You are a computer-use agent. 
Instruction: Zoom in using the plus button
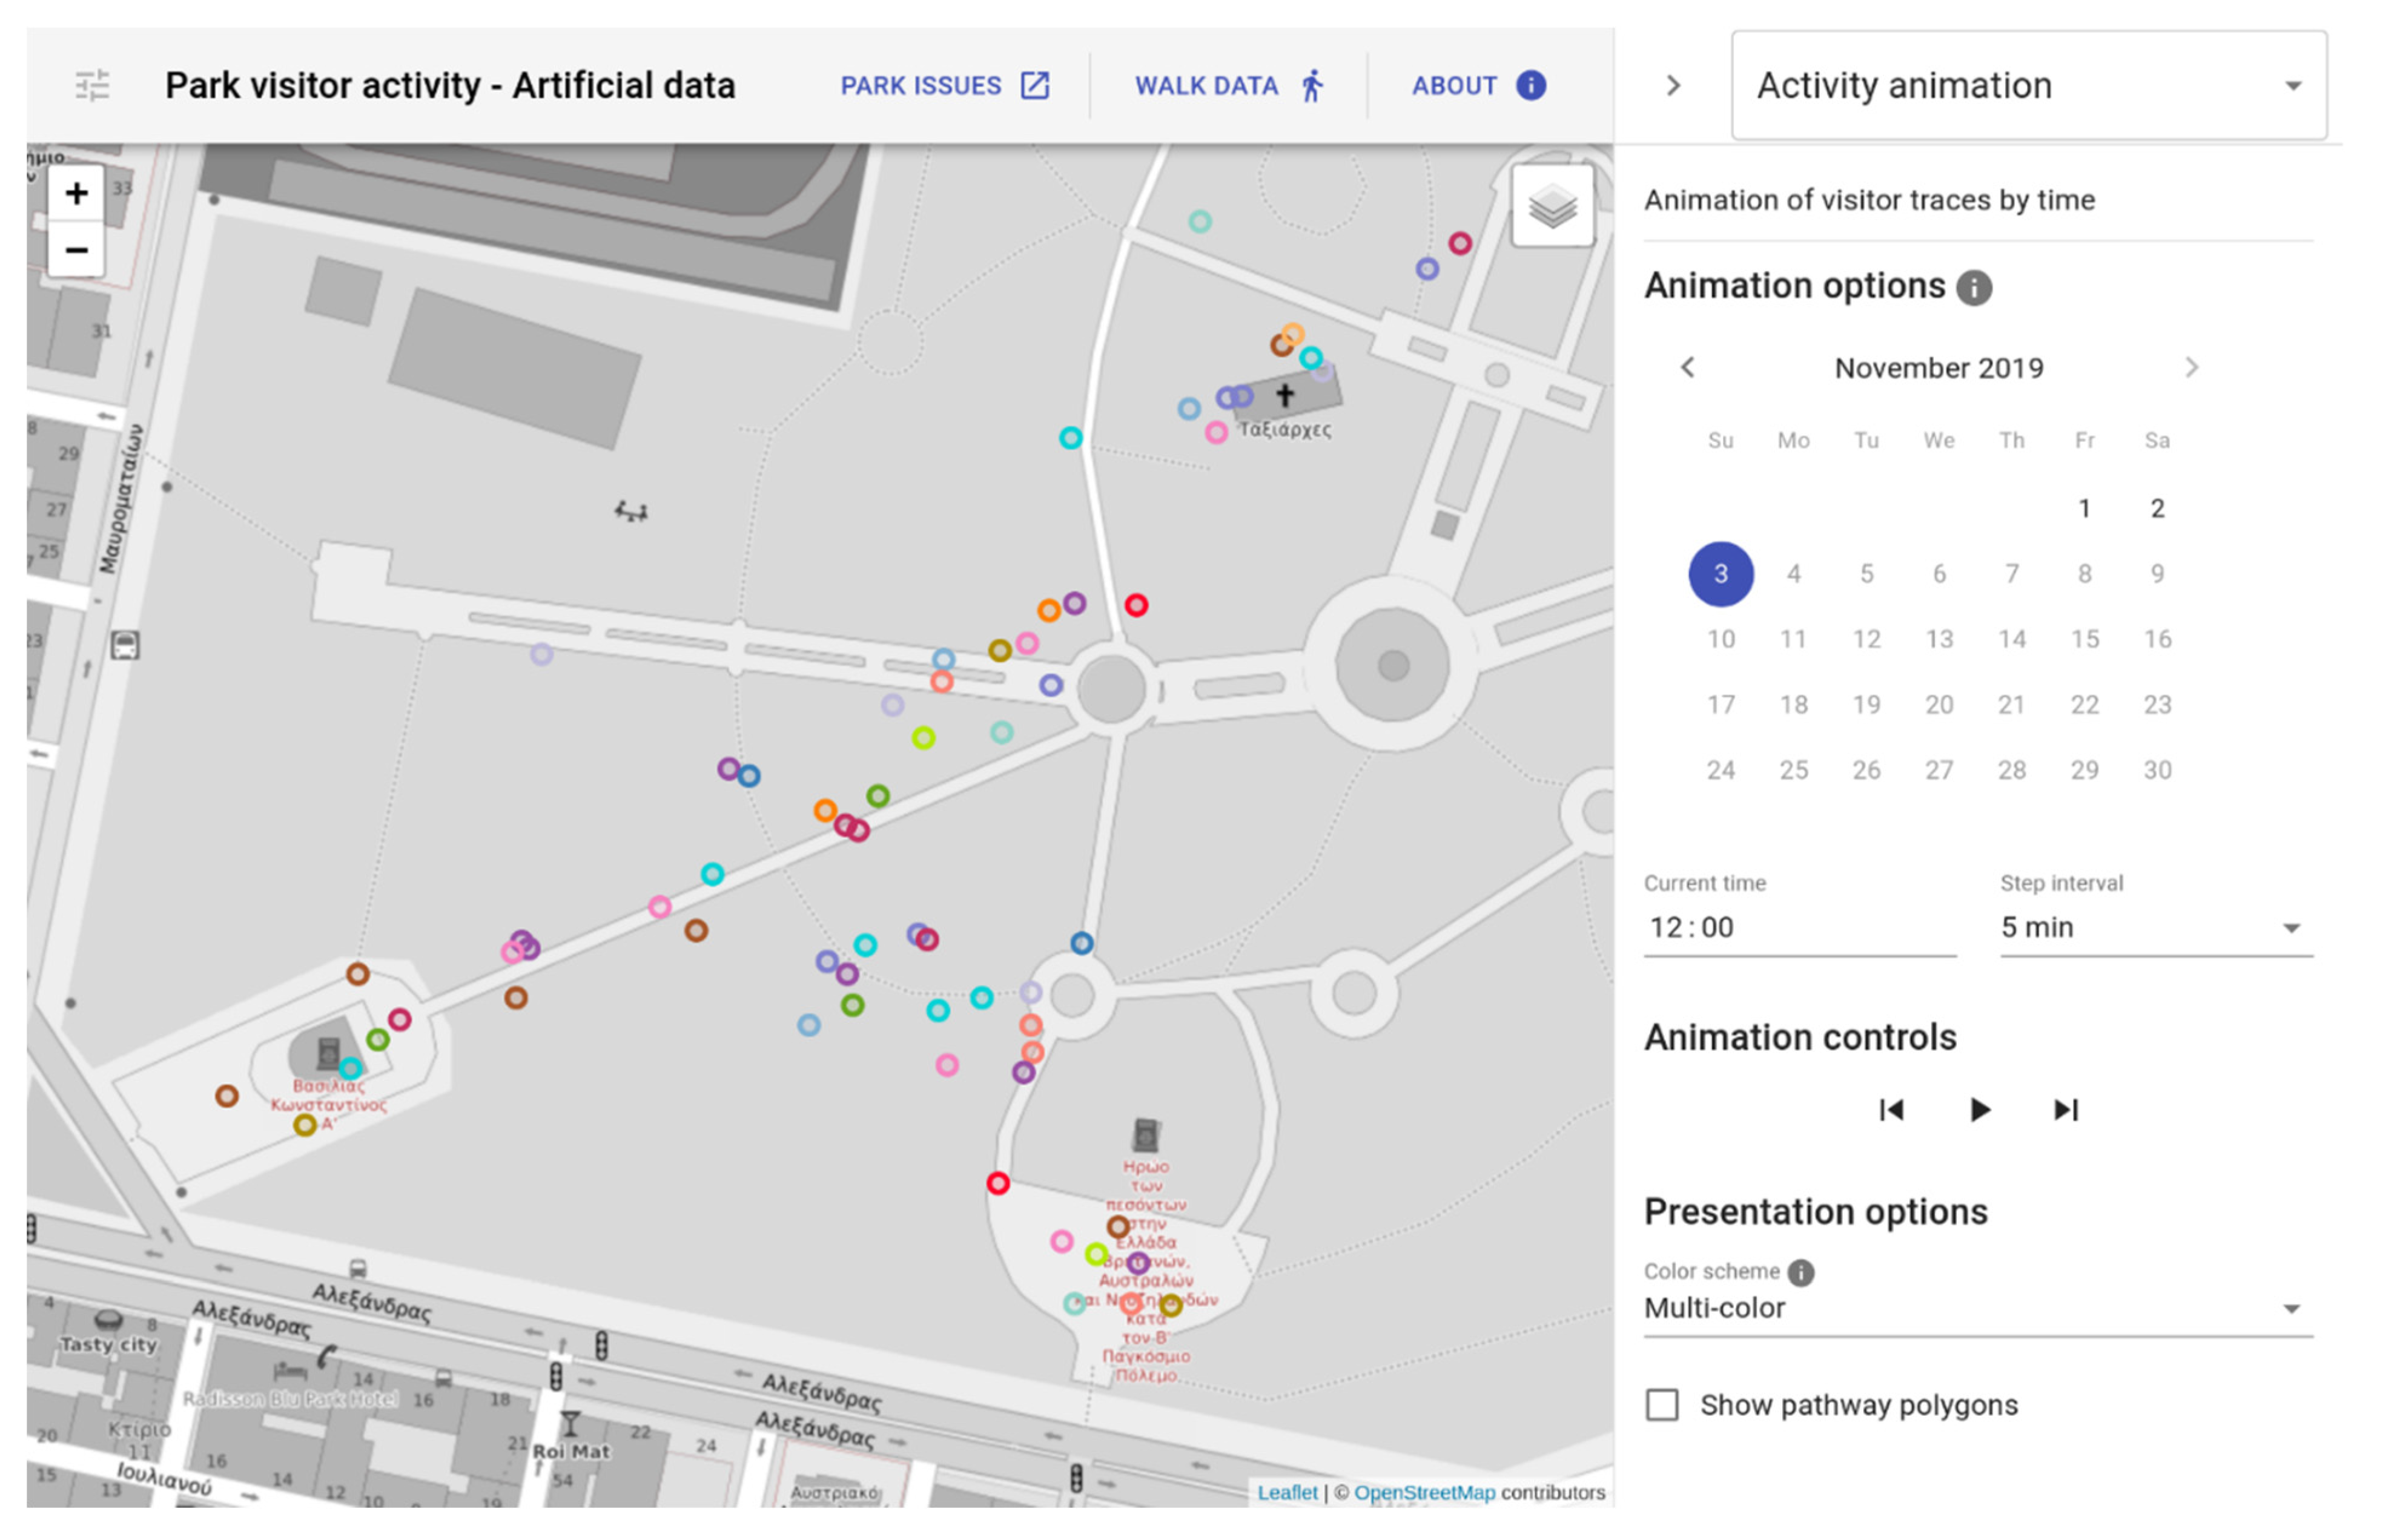point(76,193)
